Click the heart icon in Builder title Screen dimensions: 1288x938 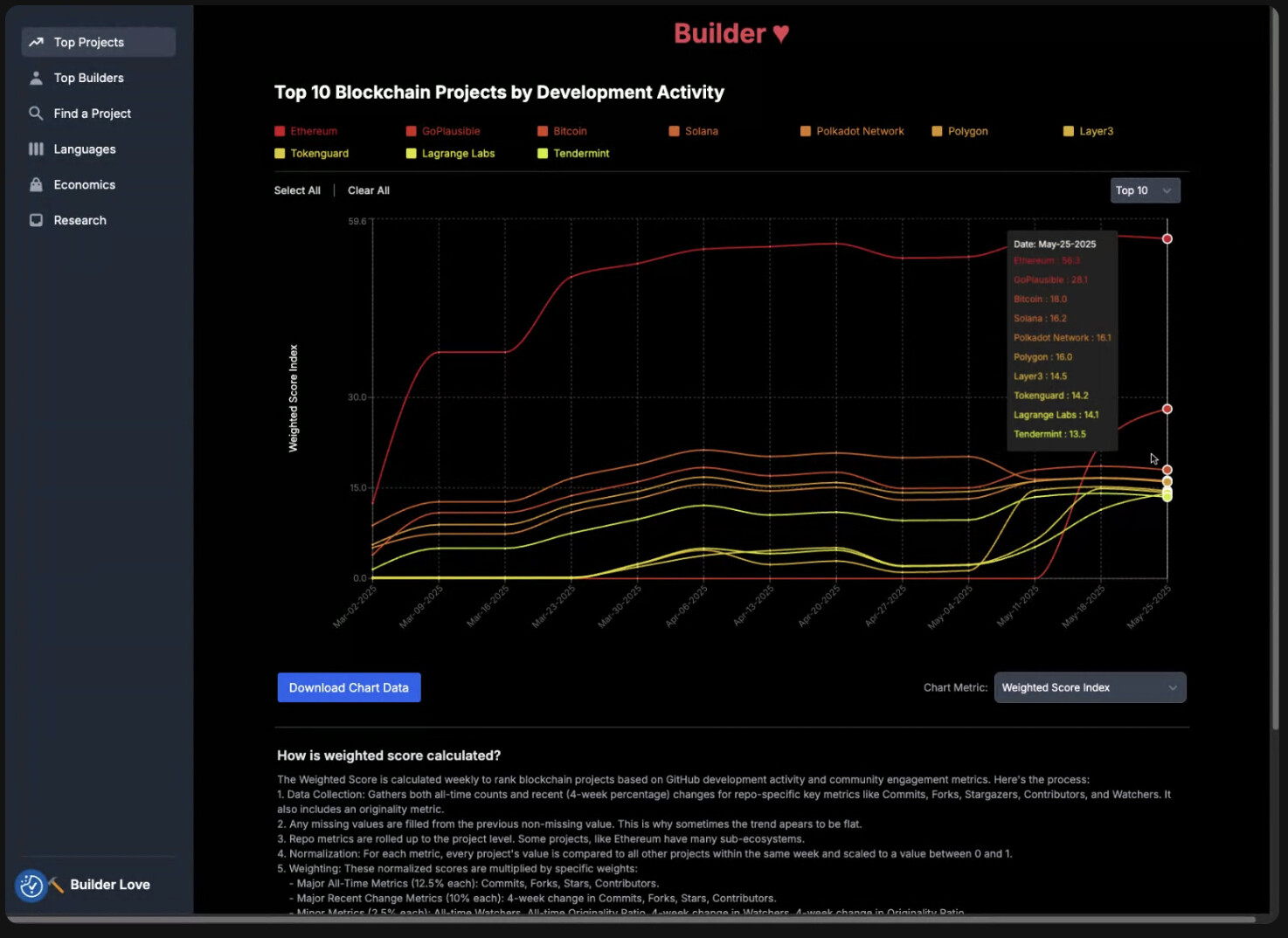tap(781, 33)
